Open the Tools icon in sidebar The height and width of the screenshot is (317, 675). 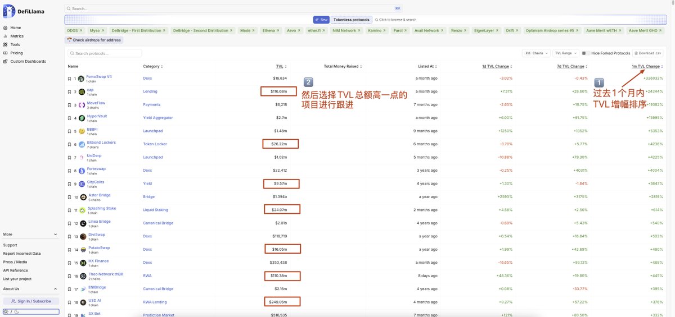point(6,44)
